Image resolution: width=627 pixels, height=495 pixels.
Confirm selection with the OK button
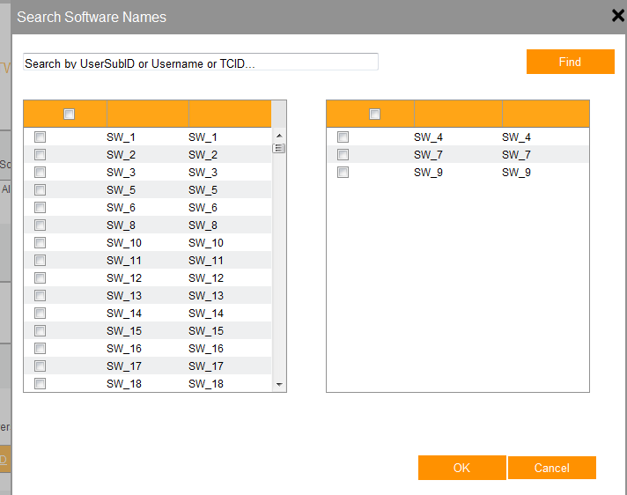click(461, 468)
